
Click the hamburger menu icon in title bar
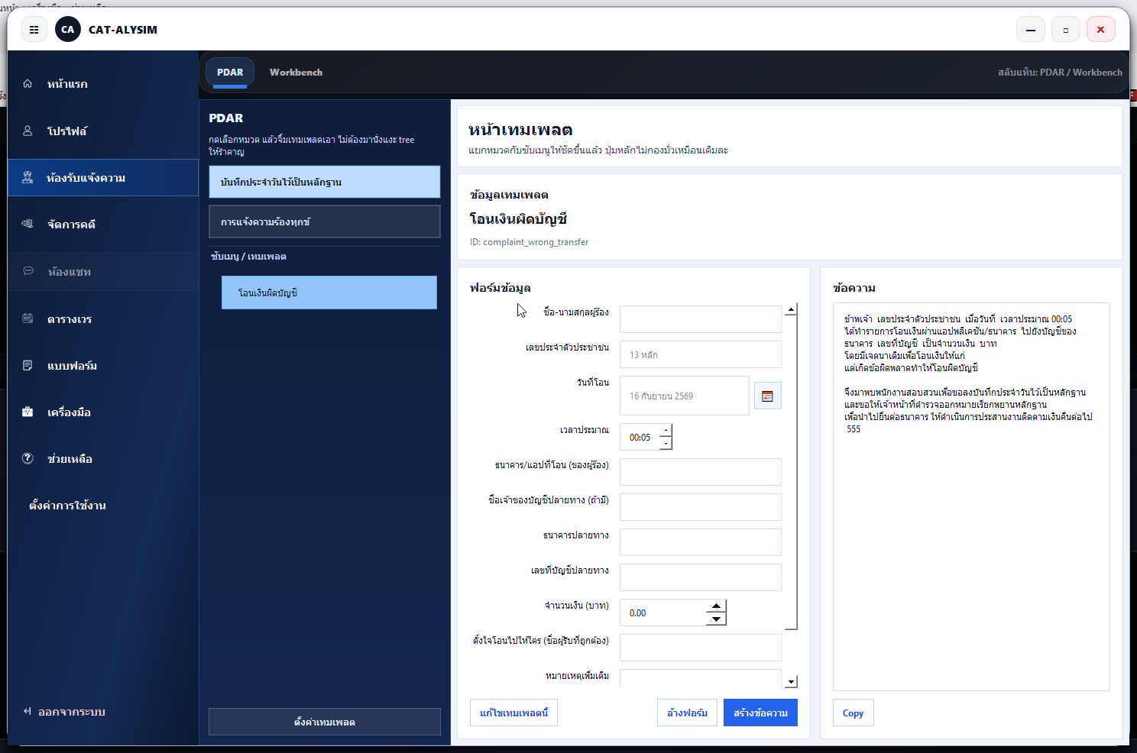click(34, 30)
